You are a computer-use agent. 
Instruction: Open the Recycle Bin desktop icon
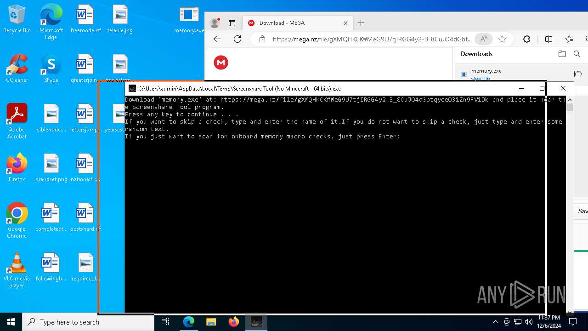pyautogui.click(x=17, y=19)
